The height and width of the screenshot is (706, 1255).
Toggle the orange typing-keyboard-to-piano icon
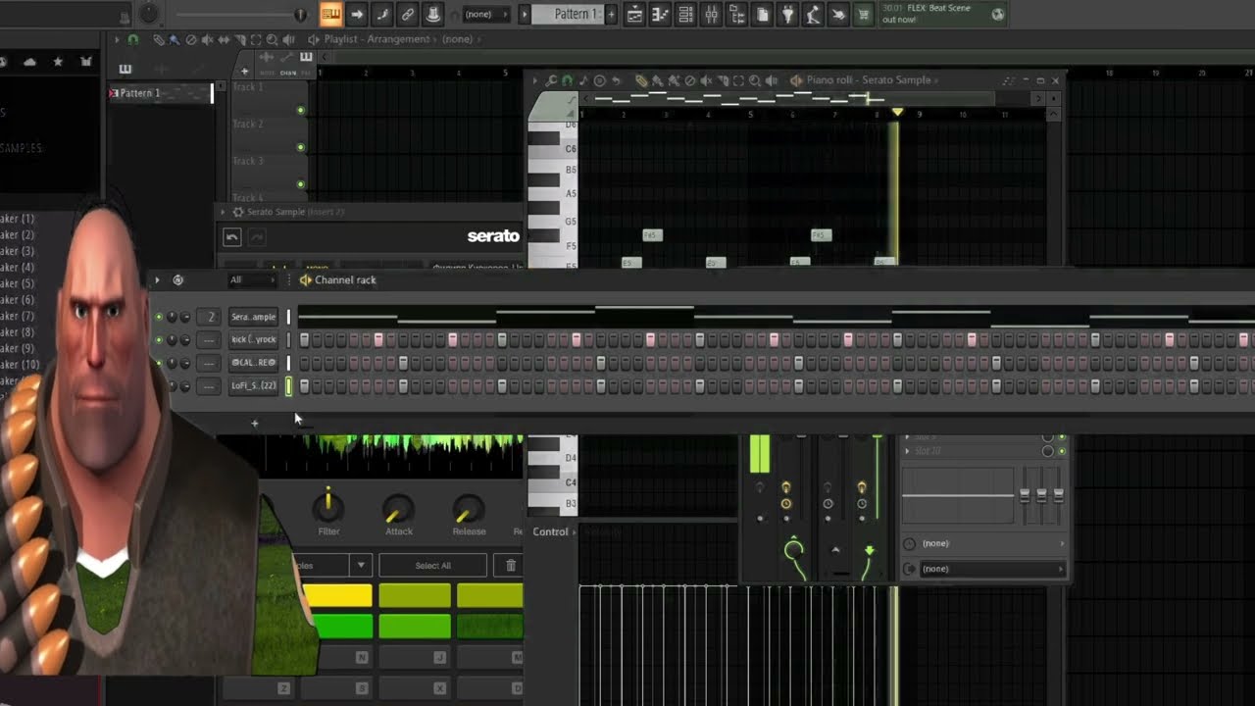pyautogui.click(x=330, y=14)
